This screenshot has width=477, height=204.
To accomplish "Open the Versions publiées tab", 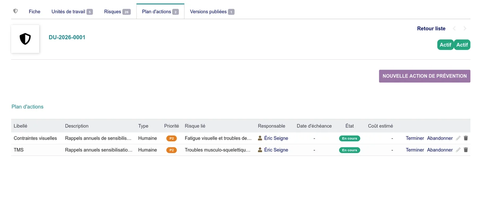I will (x=212, y=12).
